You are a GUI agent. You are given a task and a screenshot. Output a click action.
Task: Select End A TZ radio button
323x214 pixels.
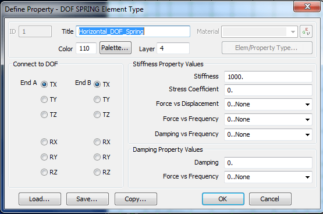pyautogui.click(x=44, y=115)
